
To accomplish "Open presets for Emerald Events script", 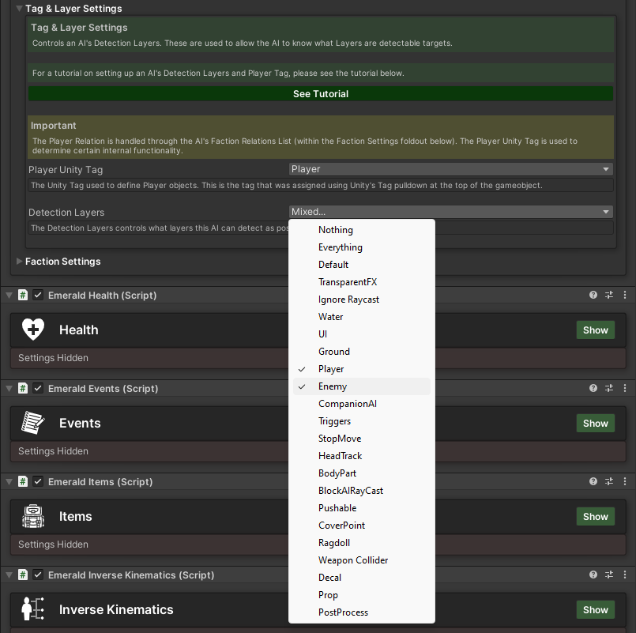I will pos(609,389).
